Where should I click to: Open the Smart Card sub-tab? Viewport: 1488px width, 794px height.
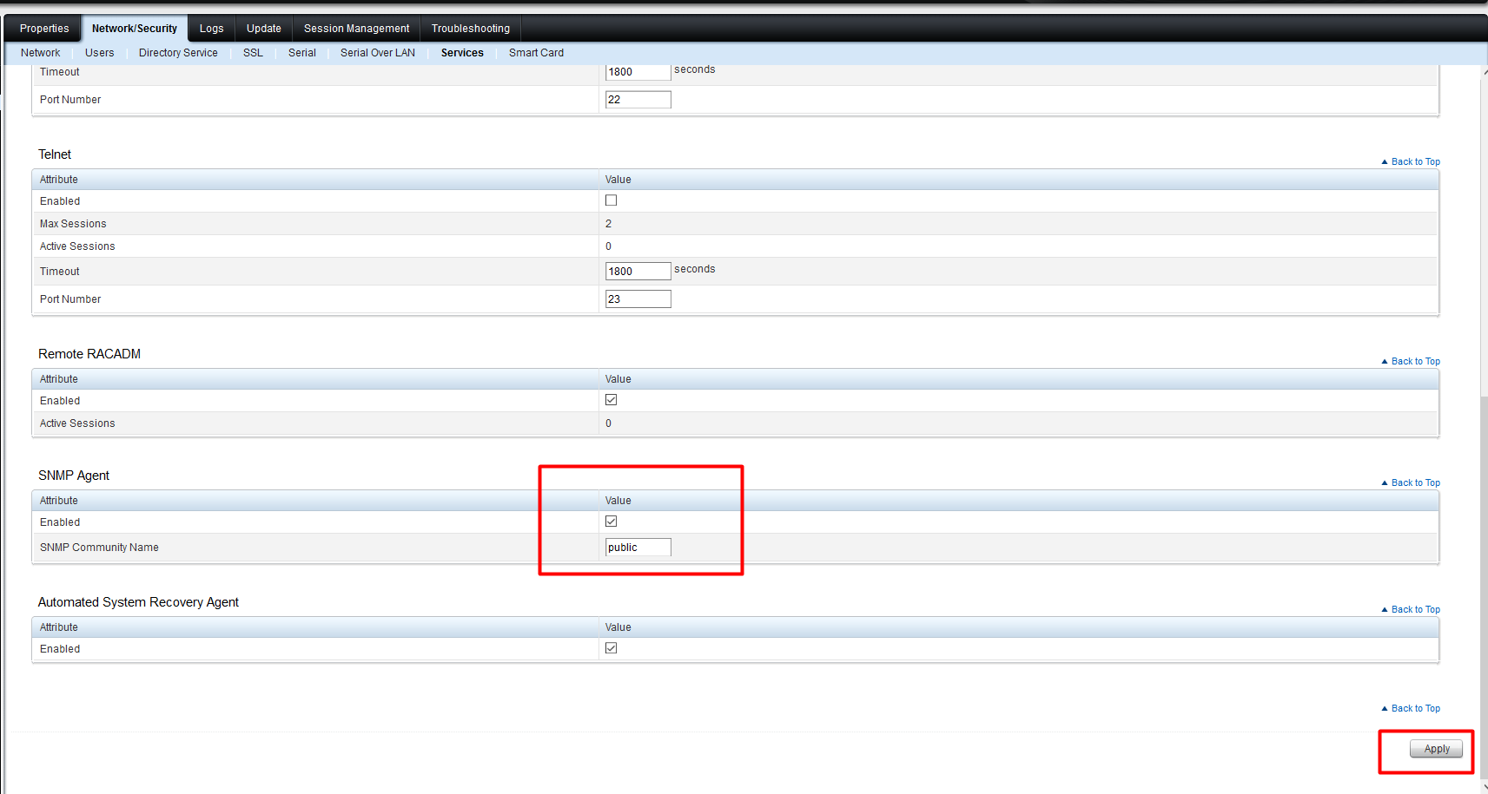point(536,53)
